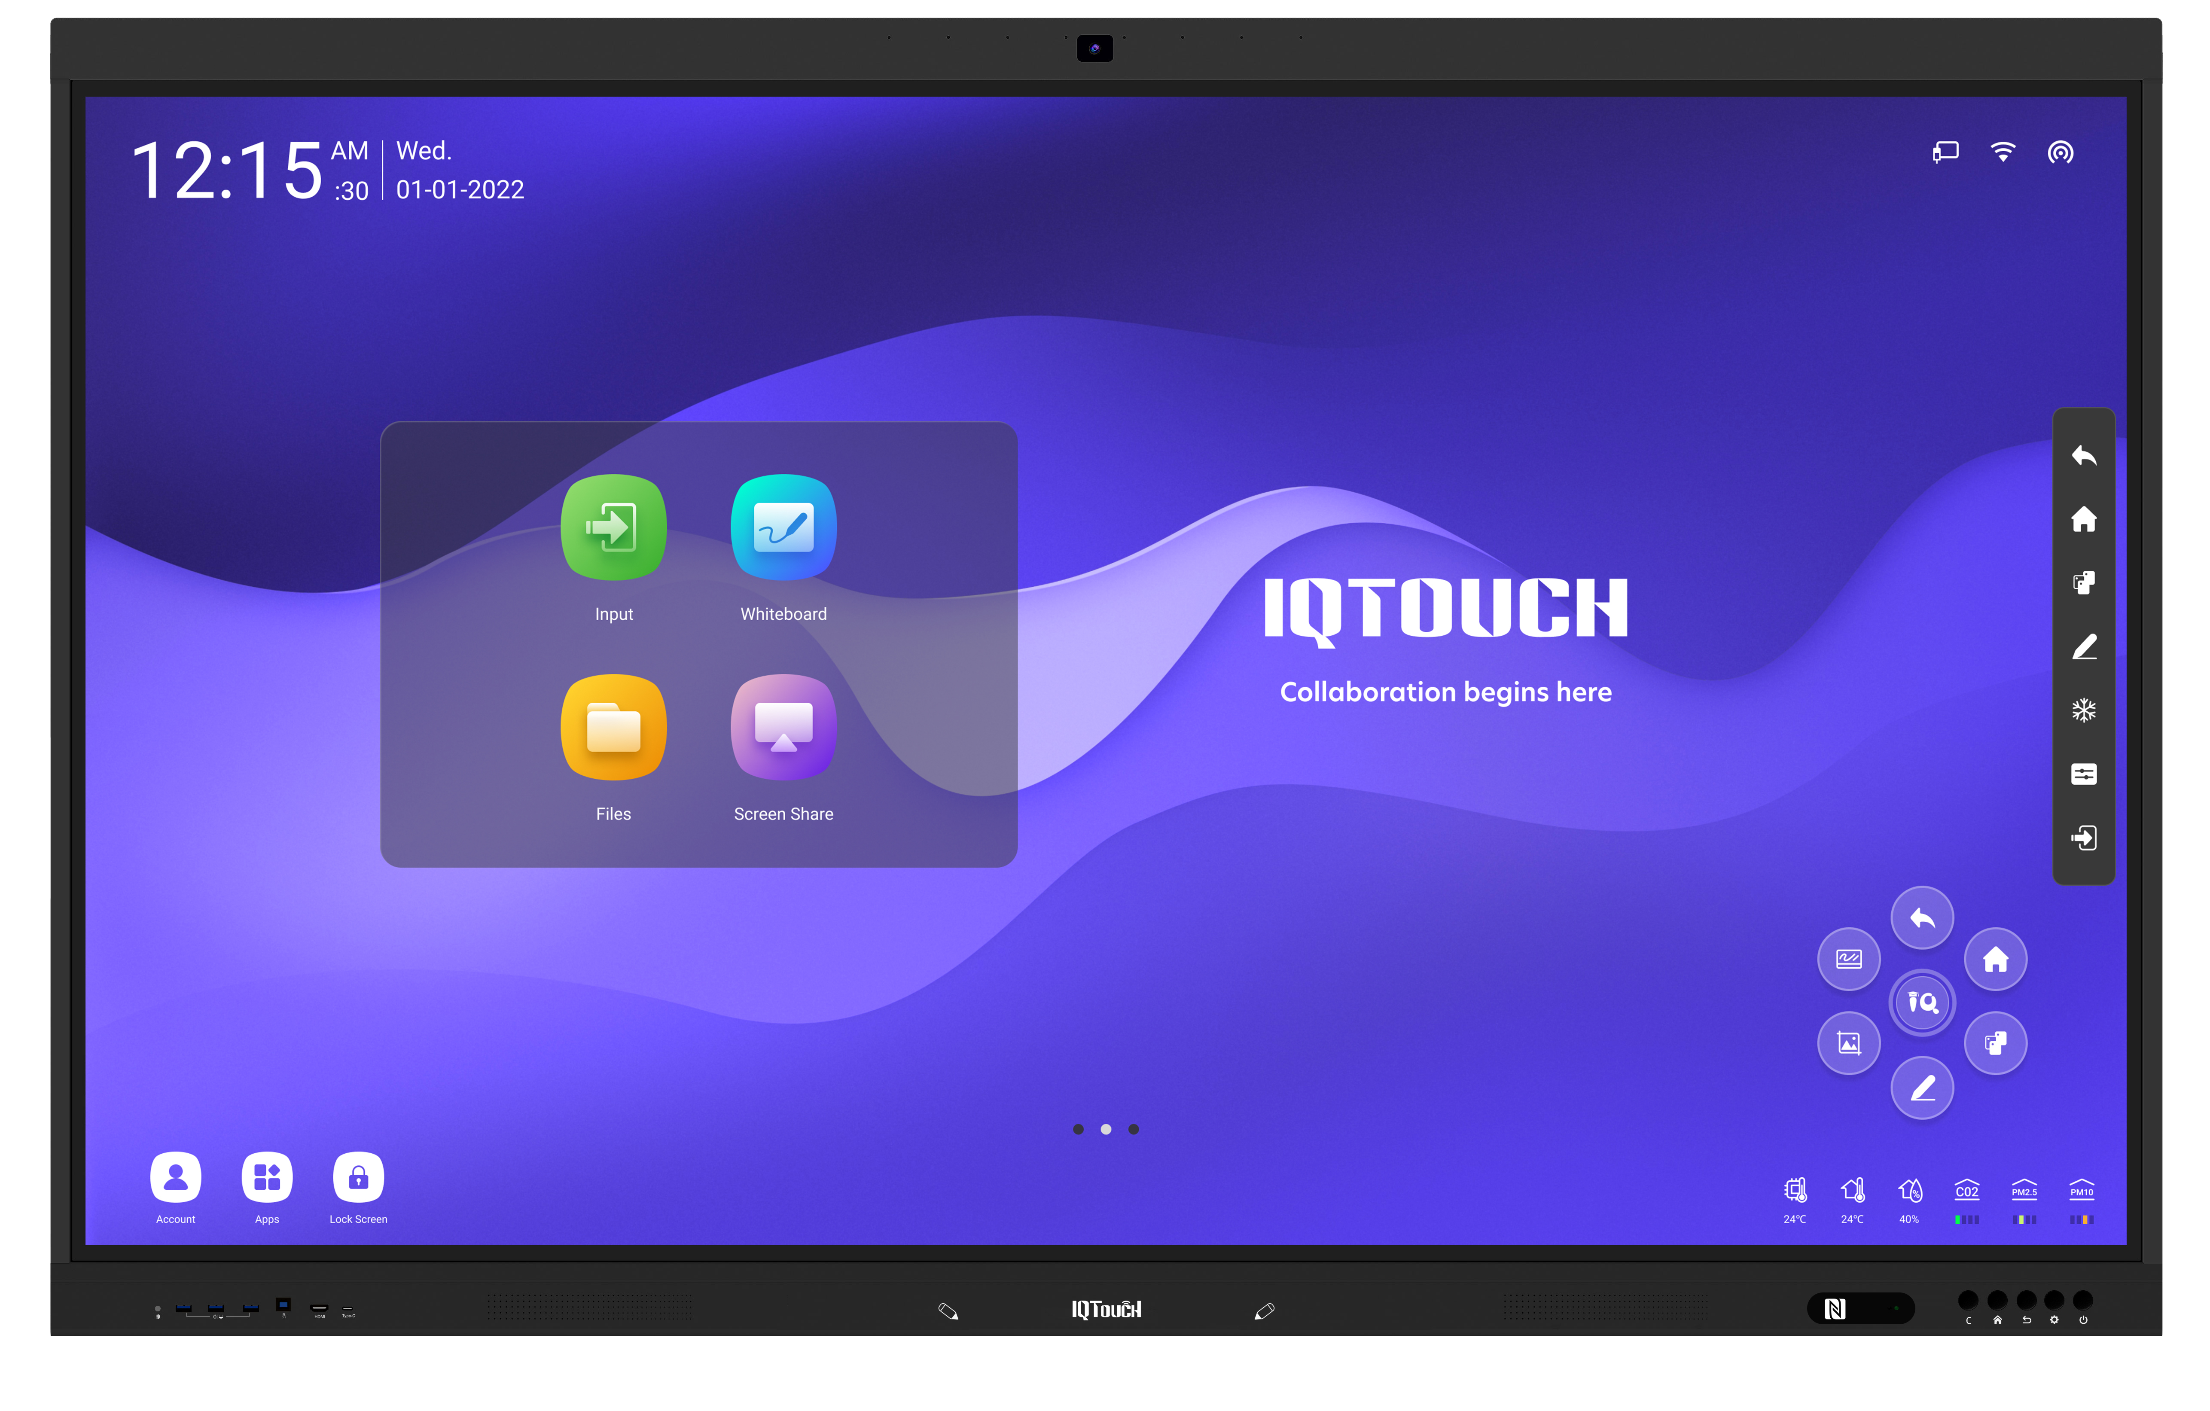
Task: Tap the Lock Screen icon
Action: click(x=358, y=1177)
